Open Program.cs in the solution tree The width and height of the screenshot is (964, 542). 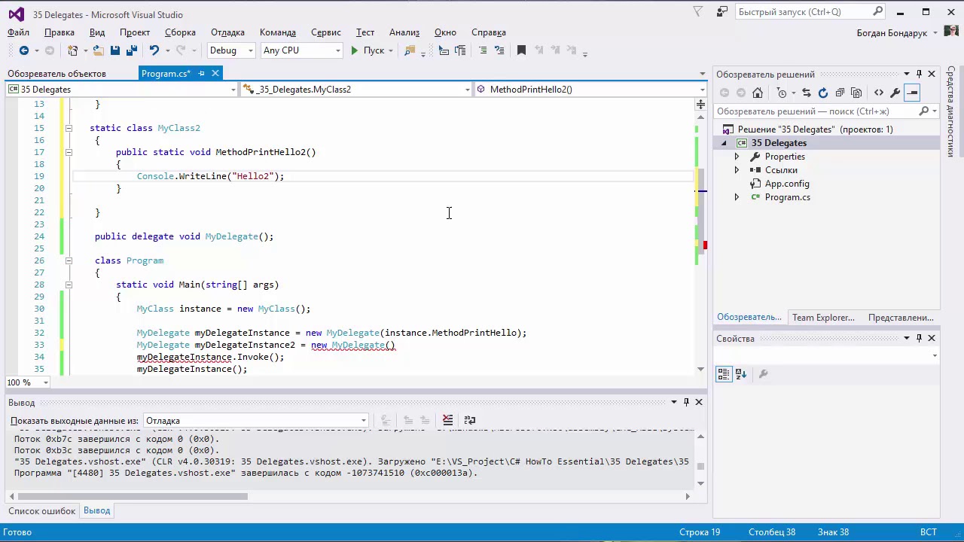click(x=787, y=197)
